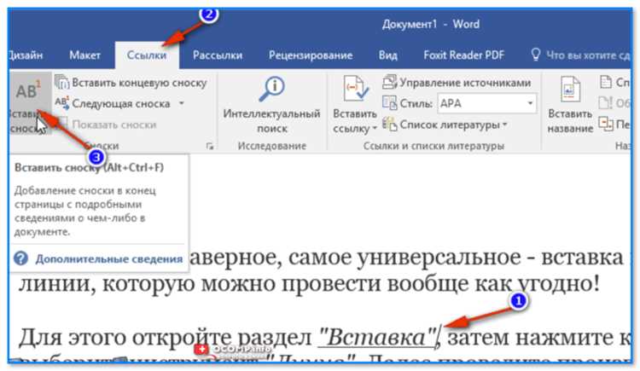The image size is (640, 371).
Task: Open Интеллектуальный поиск magnifier icon
Action: (x=272, y=90)
